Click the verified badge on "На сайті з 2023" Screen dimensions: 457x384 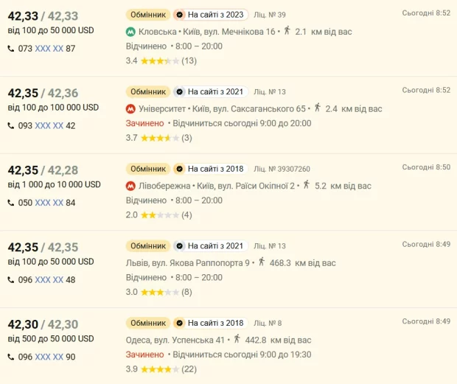click(x=178, y=15)
